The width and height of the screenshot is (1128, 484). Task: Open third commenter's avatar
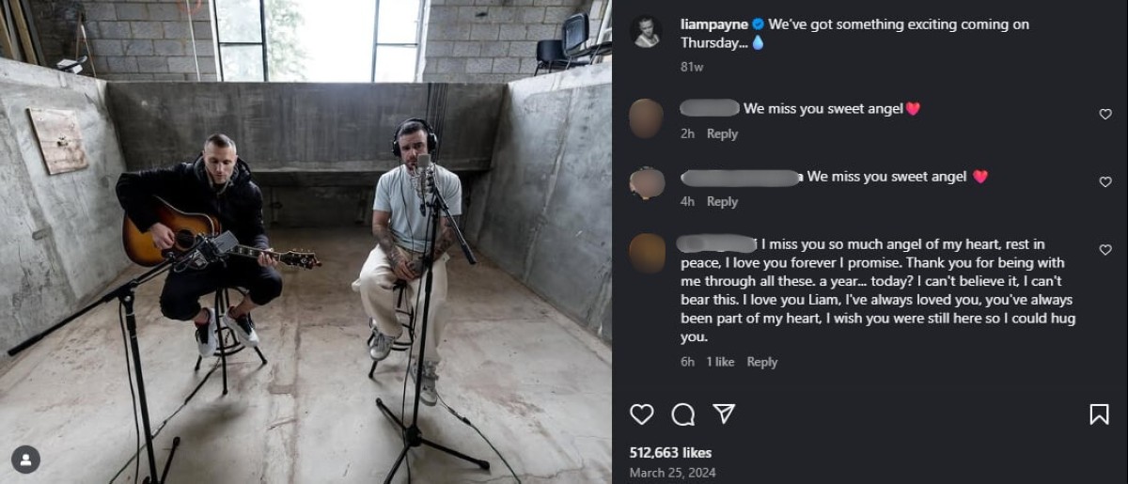tap(646, 253)
